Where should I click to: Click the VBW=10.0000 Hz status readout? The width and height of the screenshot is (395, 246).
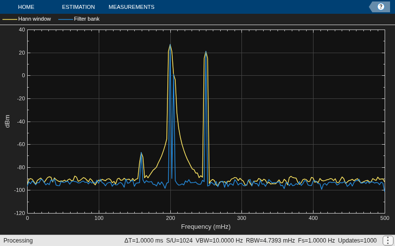tap(219, 241)
